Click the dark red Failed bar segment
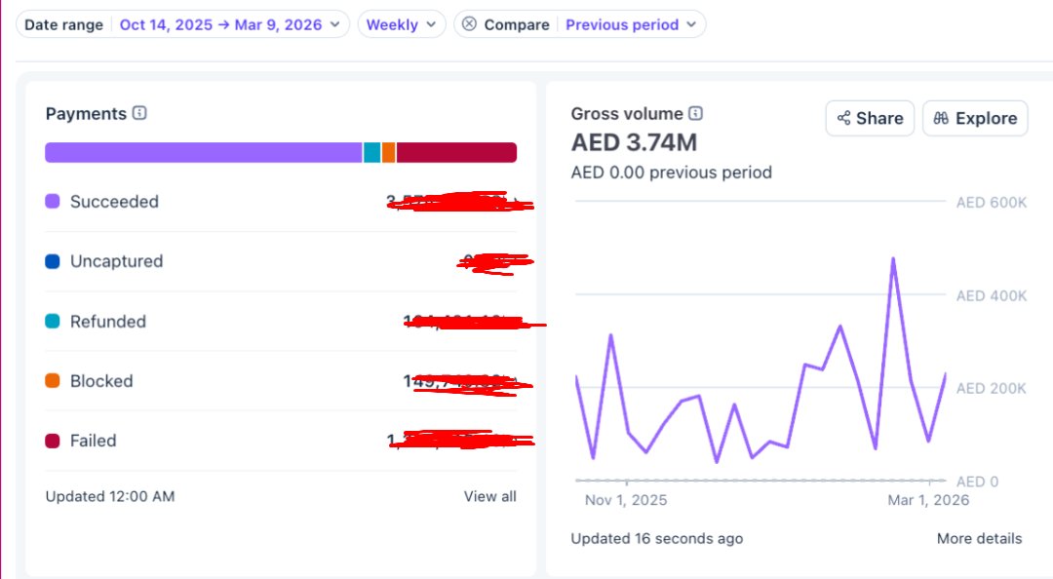1053x579 pixels. pos(456,152)
